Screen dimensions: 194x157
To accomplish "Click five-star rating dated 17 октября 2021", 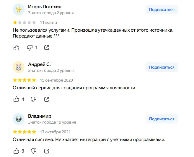I will (x=25, y=132).
